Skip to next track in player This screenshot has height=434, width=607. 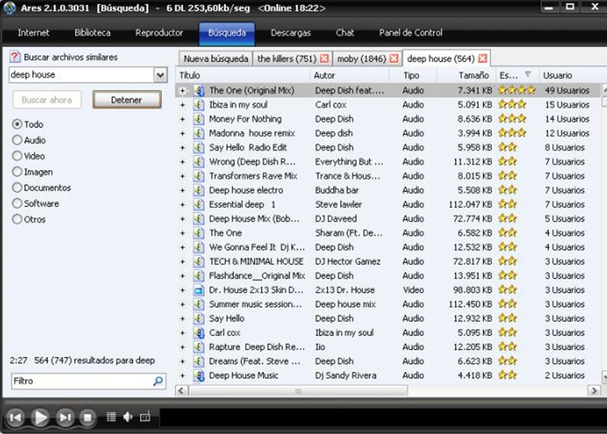(65, 418)
